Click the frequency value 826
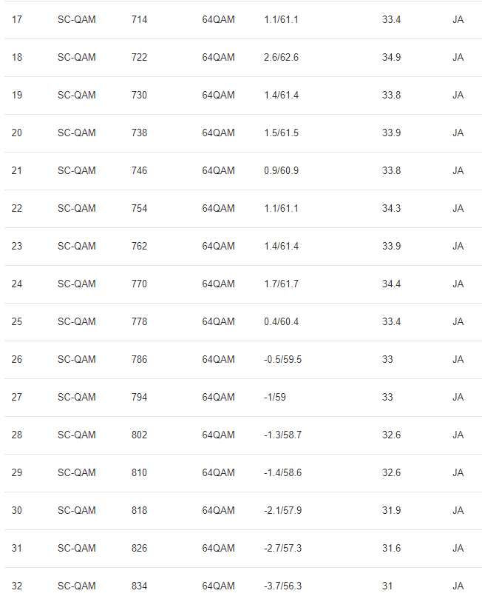The height and width of the screenshot is (599, 482). [139, 548]
